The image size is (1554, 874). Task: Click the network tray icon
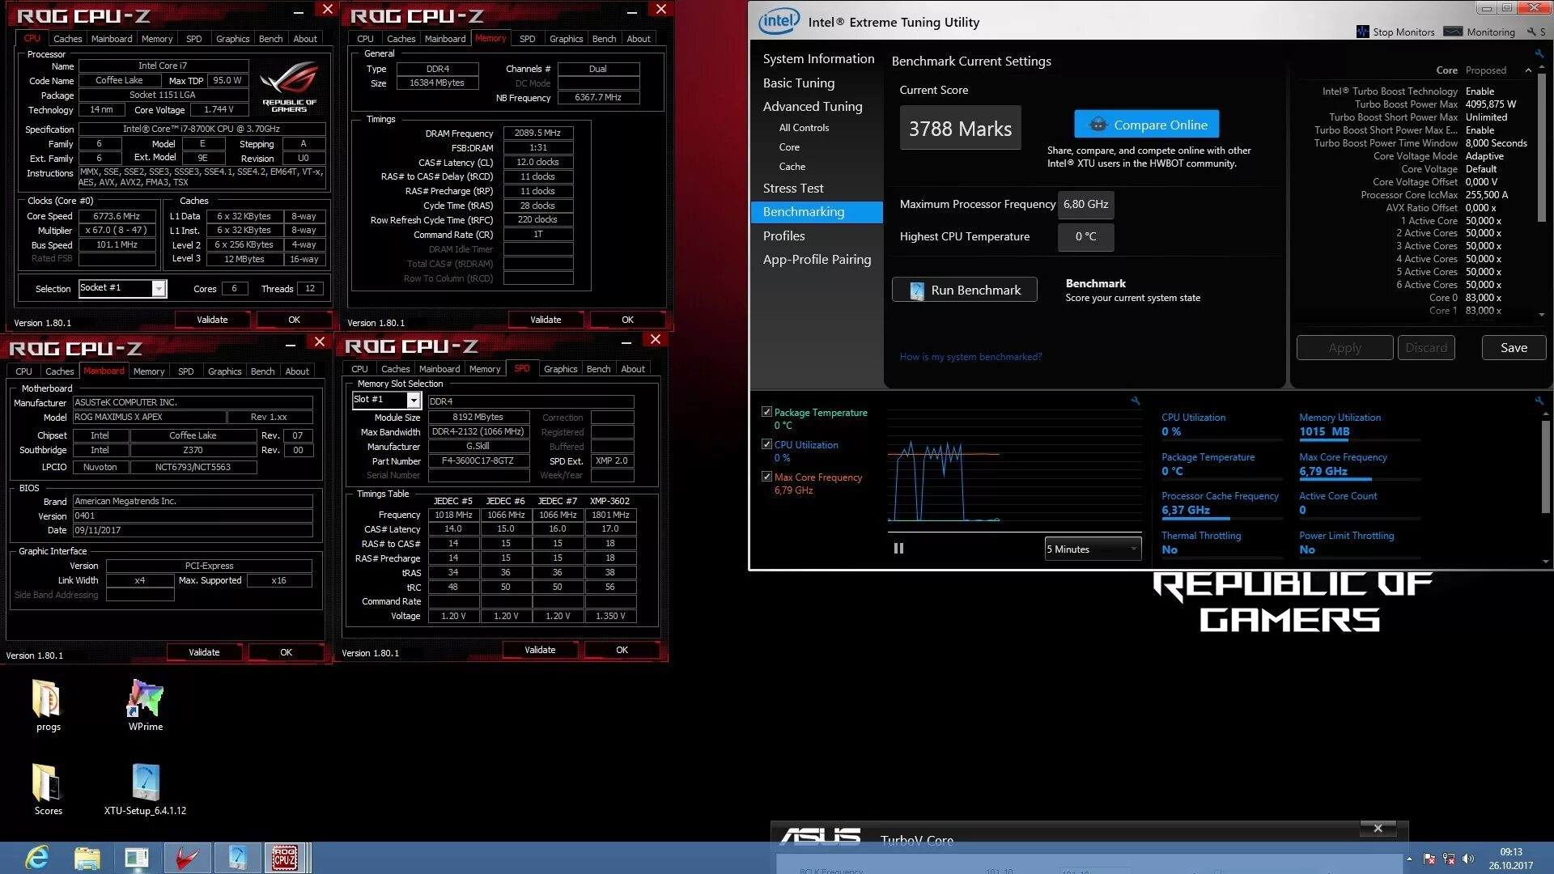(1449, 859)
